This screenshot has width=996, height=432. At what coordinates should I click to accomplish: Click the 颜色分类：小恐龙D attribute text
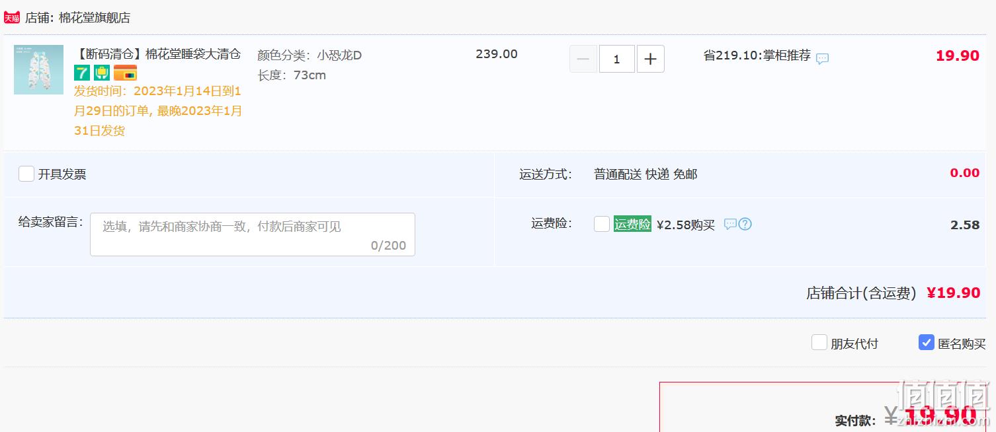click(x=310, y=55)
